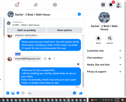126x102 pixels.
Task: Open the volume icon in system tray
Action: coord(108,100)
